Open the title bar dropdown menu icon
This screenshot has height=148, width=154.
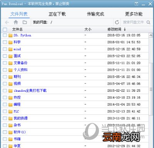[x=137, y=4]
